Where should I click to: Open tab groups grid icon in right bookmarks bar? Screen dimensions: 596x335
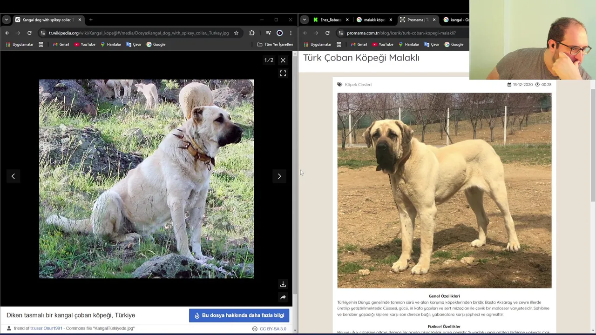[339, 44]
